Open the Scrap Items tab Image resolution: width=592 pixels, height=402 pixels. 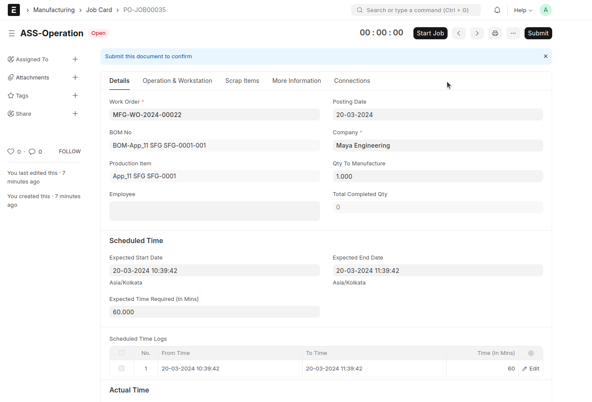tap(242, 81)
